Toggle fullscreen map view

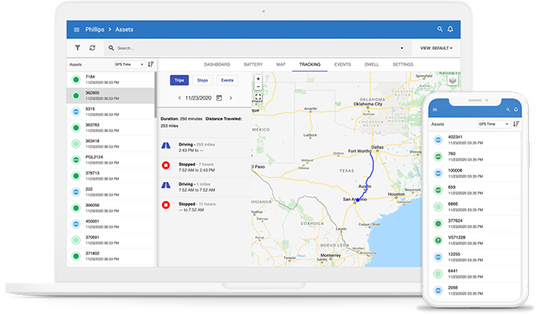[x=259, y=97]
